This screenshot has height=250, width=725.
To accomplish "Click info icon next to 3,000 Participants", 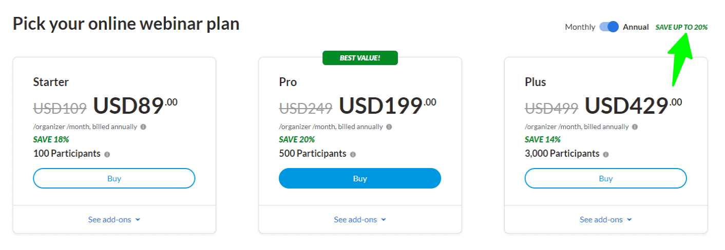I will click(606, 154).
